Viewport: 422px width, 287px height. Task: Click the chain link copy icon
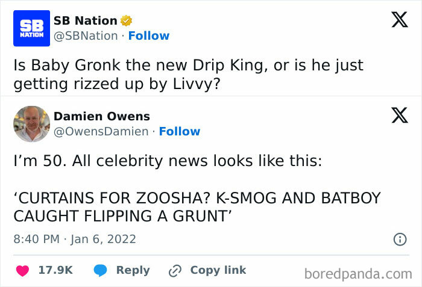[x=175, y=270]
